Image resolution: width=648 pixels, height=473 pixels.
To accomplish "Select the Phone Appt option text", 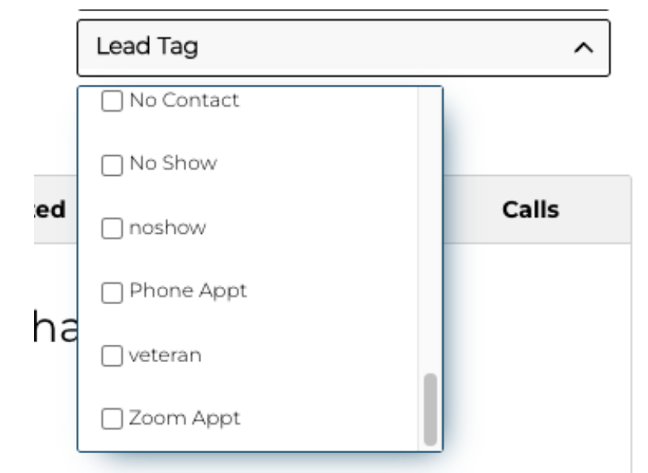I will (x=189, y=291).
